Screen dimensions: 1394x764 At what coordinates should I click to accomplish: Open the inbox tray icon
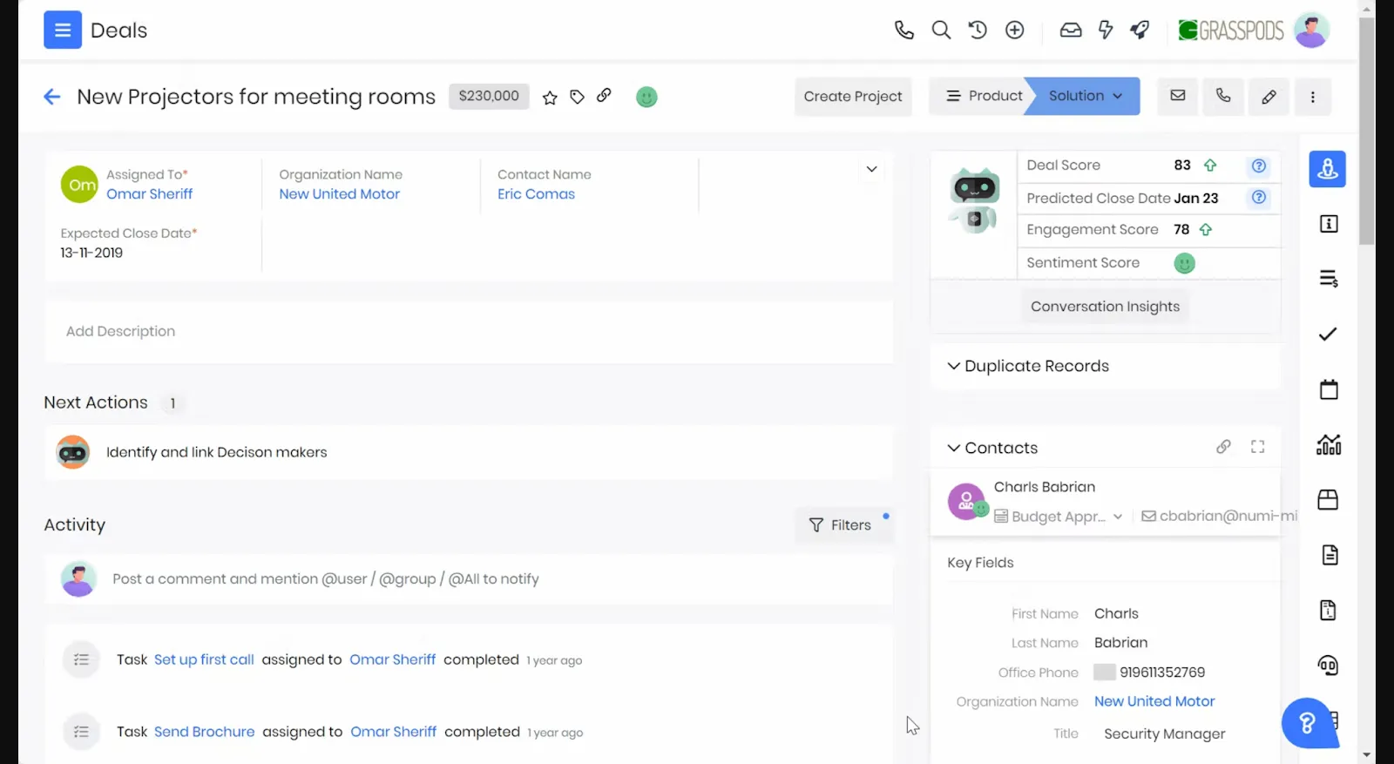tap(1071, 30)
